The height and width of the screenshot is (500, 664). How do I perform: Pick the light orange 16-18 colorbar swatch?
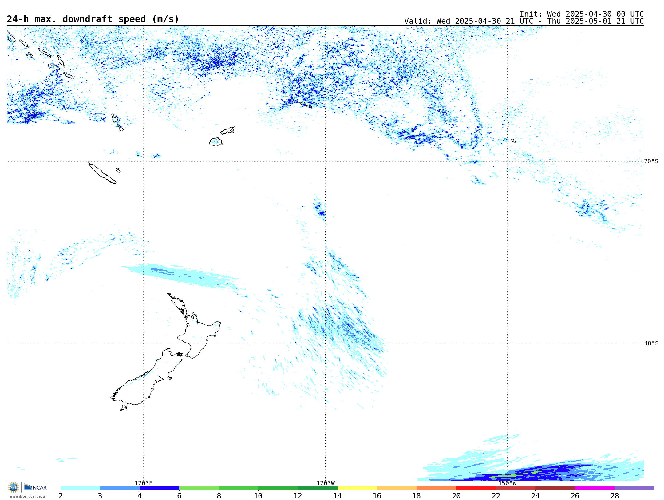pos(397,488)
